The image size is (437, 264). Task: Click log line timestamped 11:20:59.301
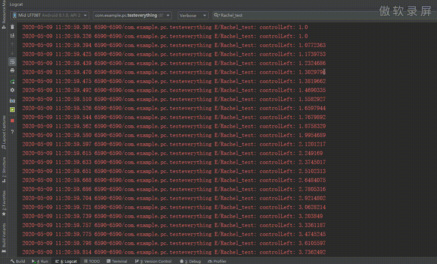pos(165,27)
